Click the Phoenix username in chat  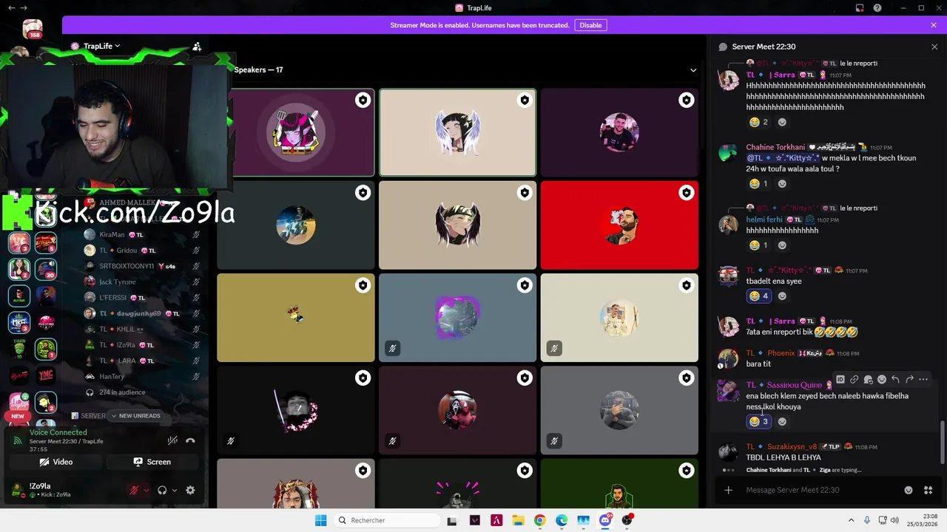pyautogui.click(x=781, y=353)
